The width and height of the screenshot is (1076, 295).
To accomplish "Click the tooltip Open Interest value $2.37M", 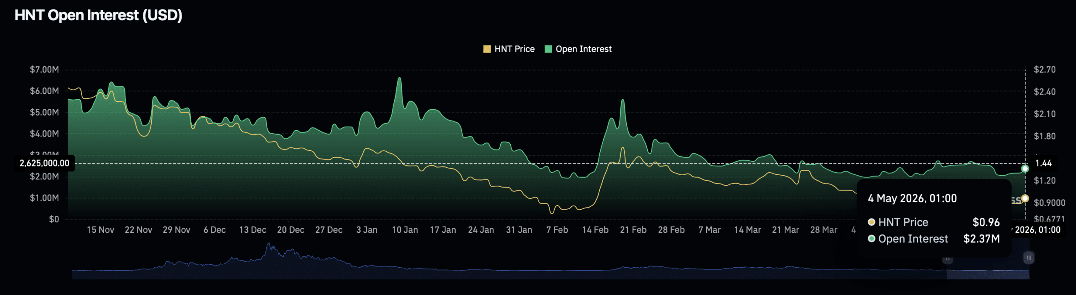I will click(x=981, y=239).
